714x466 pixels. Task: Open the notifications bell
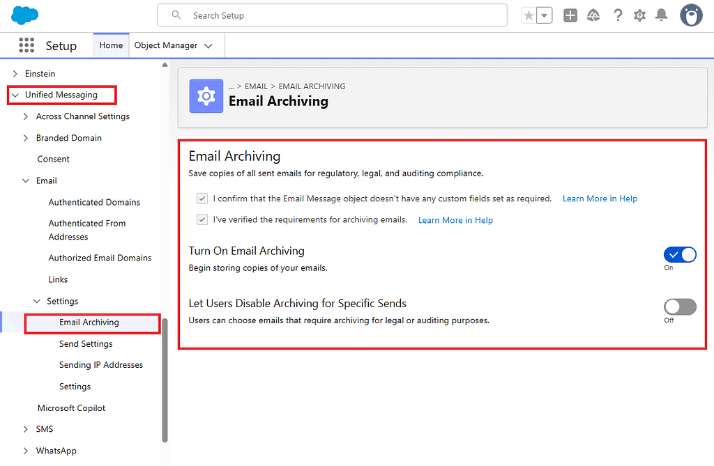pos(661,15)
